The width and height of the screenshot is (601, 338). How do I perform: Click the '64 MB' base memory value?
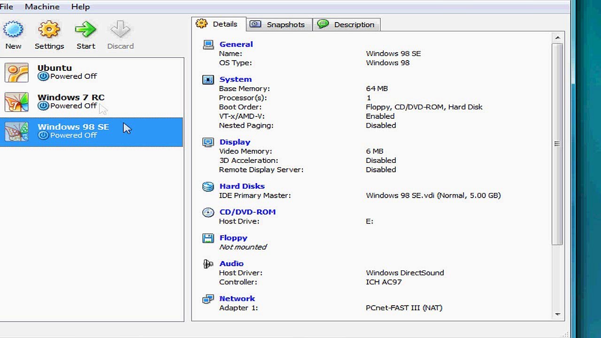377,89
